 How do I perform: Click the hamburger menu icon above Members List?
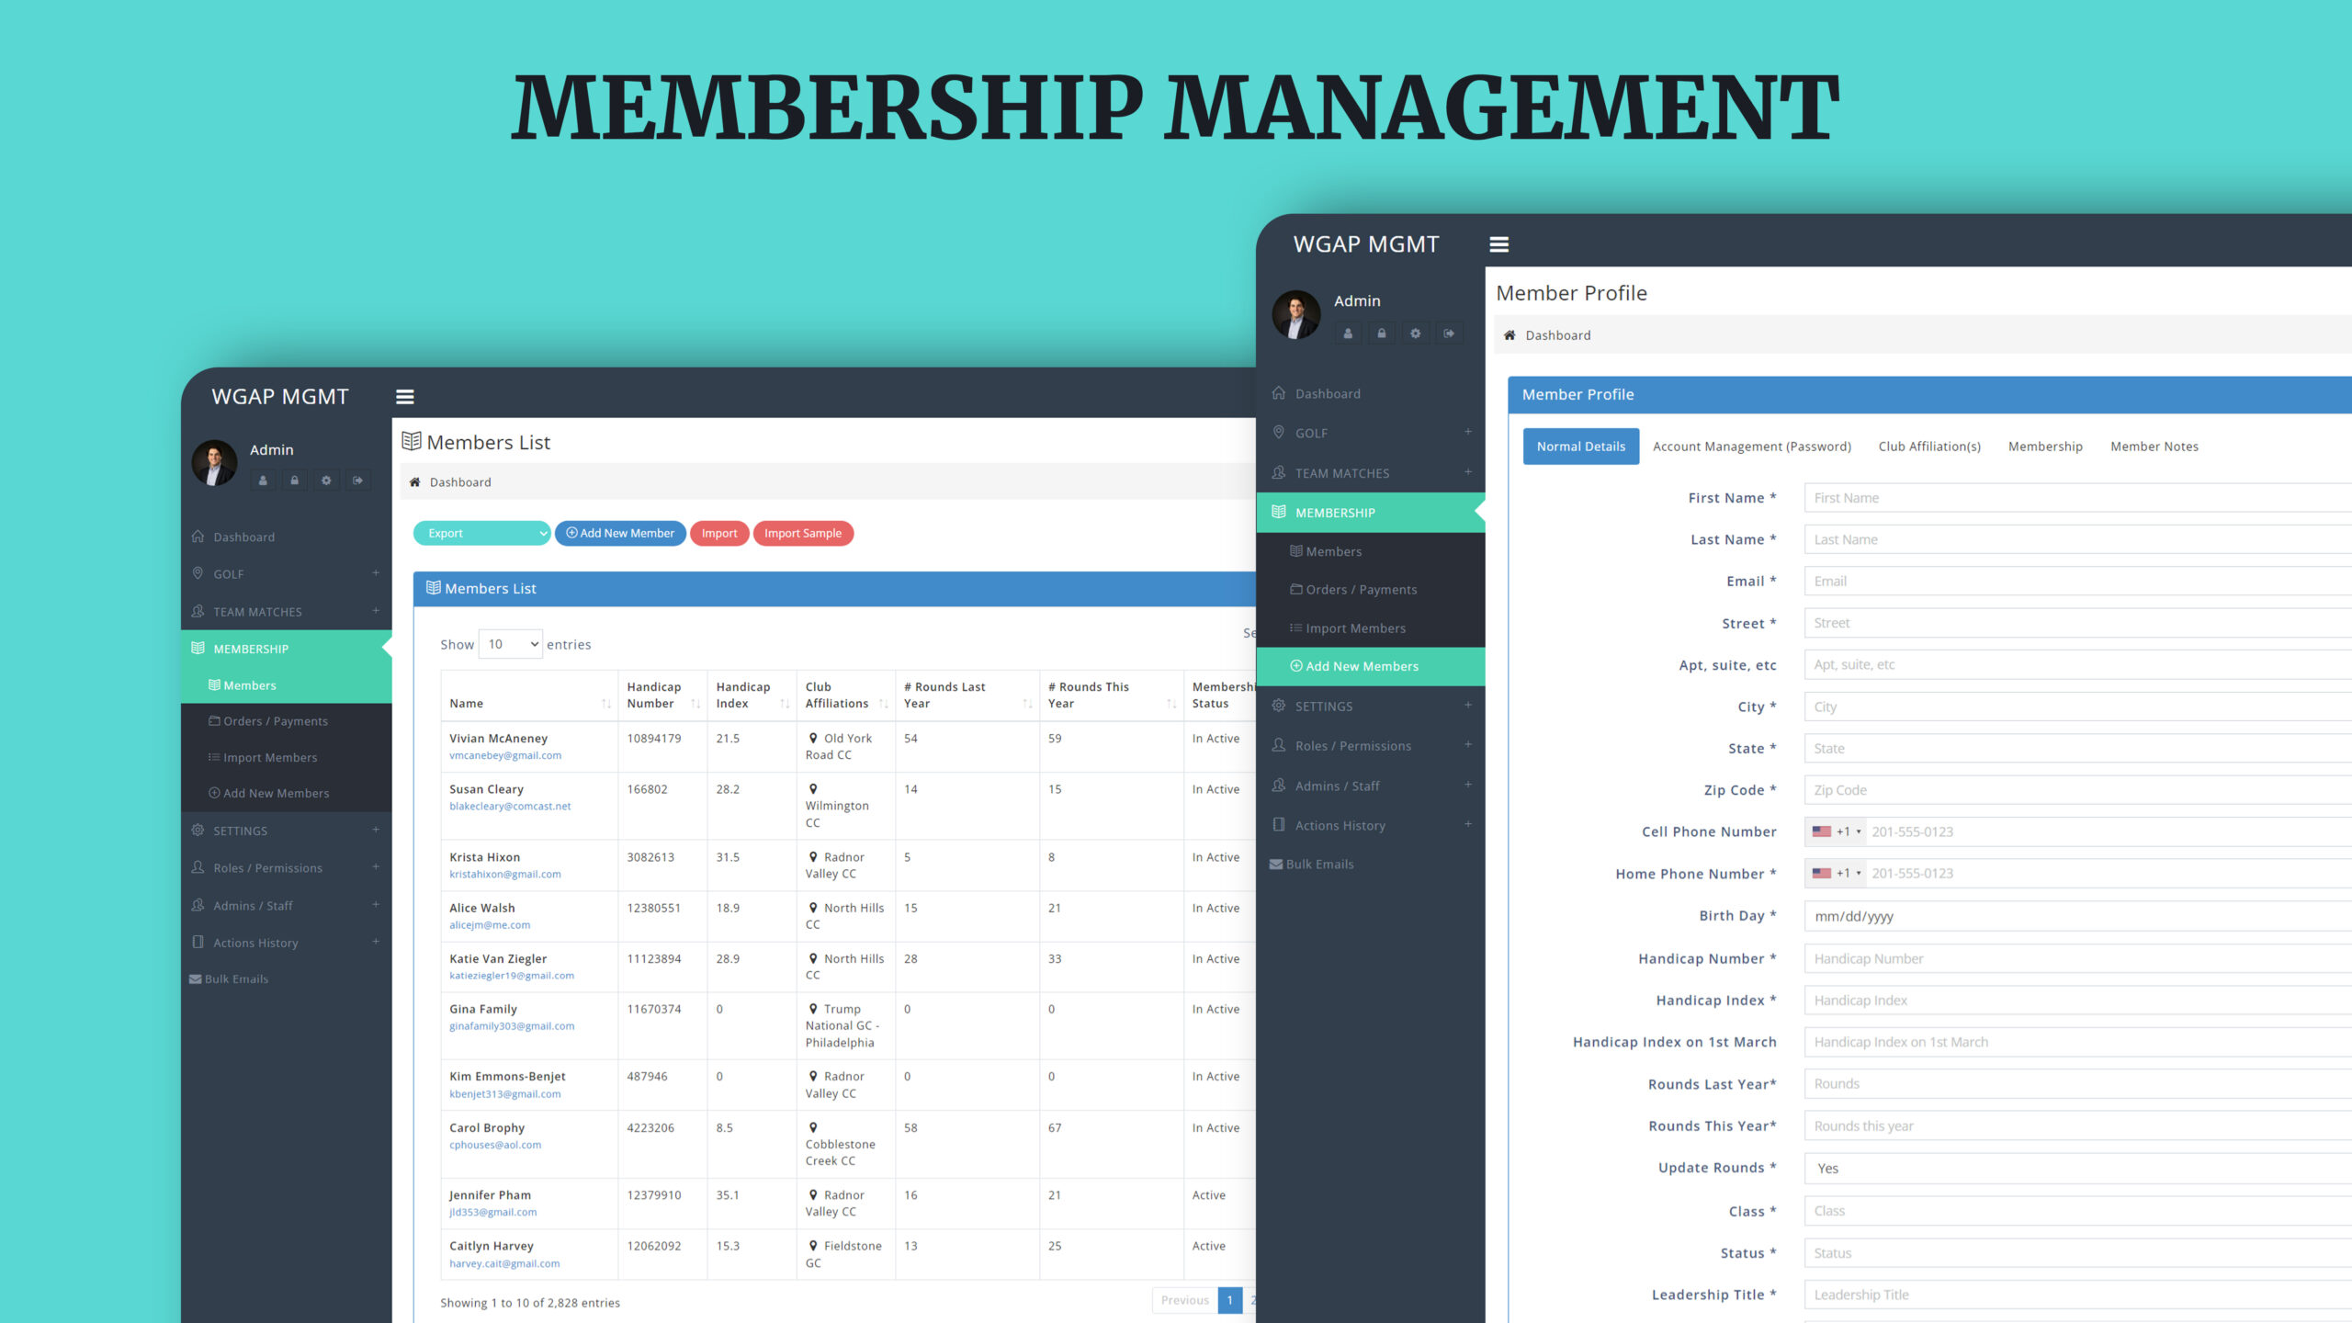[x=404, y=397]
